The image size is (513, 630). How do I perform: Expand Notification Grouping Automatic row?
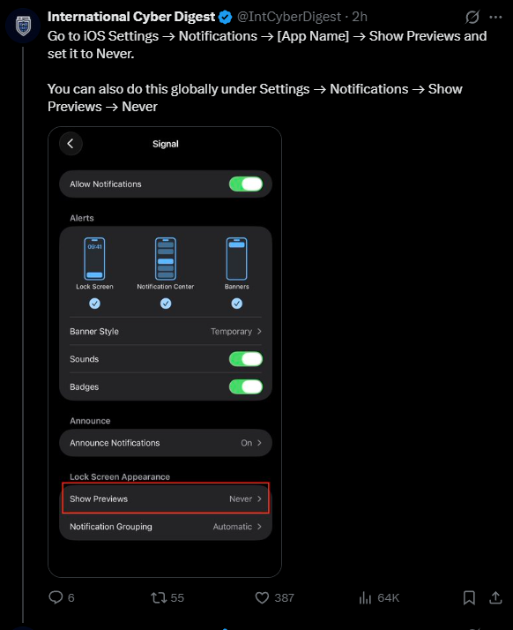pos(166,527)
